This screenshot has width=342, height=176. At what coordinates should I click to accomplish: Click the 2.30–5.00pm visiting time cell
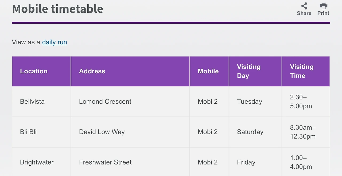click(301, 102)
